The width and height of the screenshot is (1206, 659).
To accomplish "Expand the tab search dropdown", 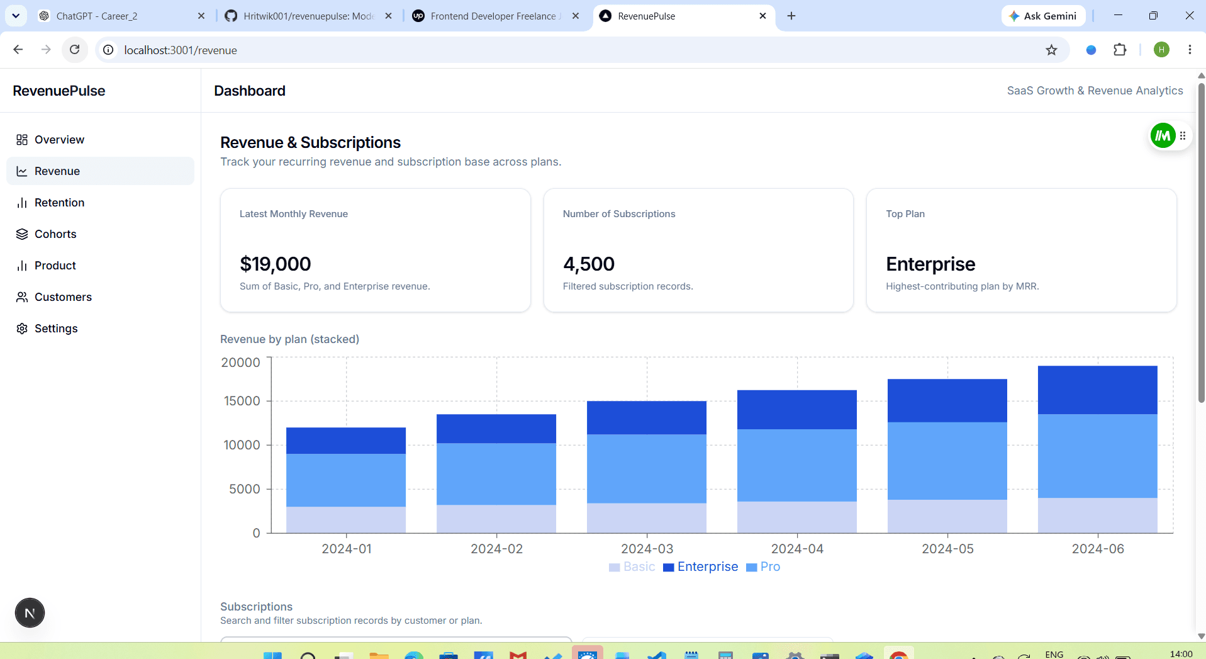I will (x=16, y=16).
